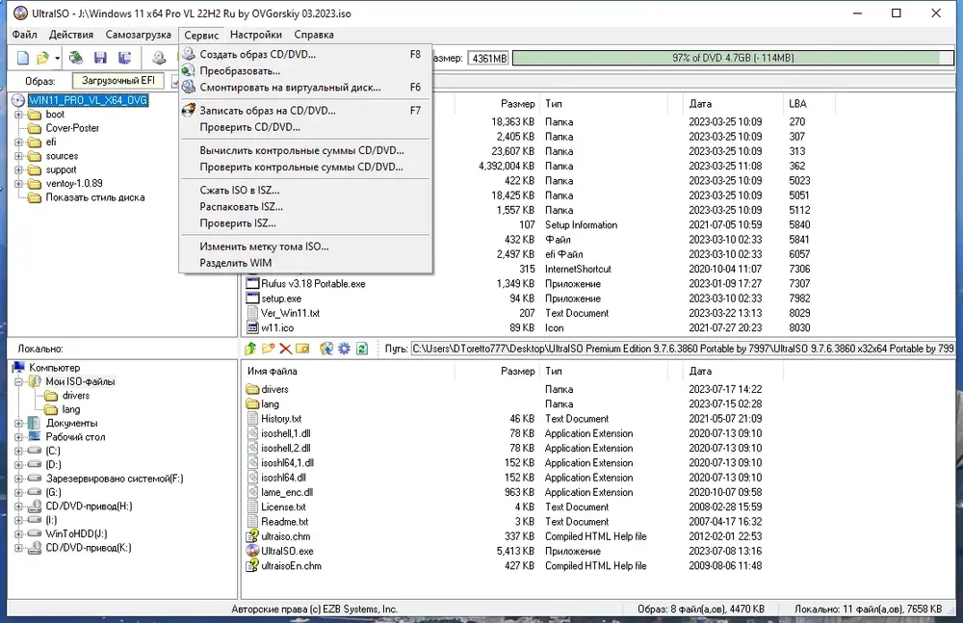Expand the Рабочий стол node
Image resolution: width=963 pixels, height=623 pixels.
tap(18, 437)
